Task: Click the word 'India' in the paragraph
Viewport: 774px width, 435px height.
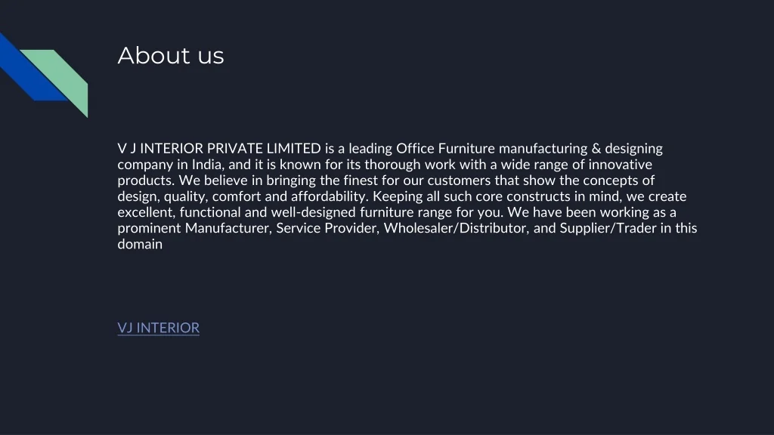Action: (x=206, y=164)
